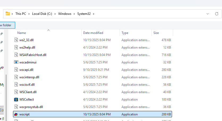Image resolution: width=222 pixels, height=121 pixels.
Task: Select the wscadminui application icon
Action: coord(16,62)
